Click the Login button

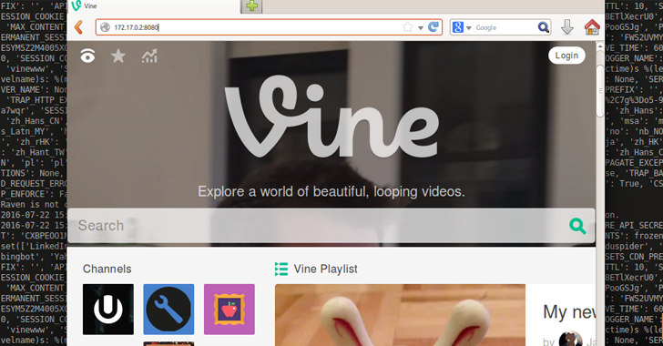(566, 56)
